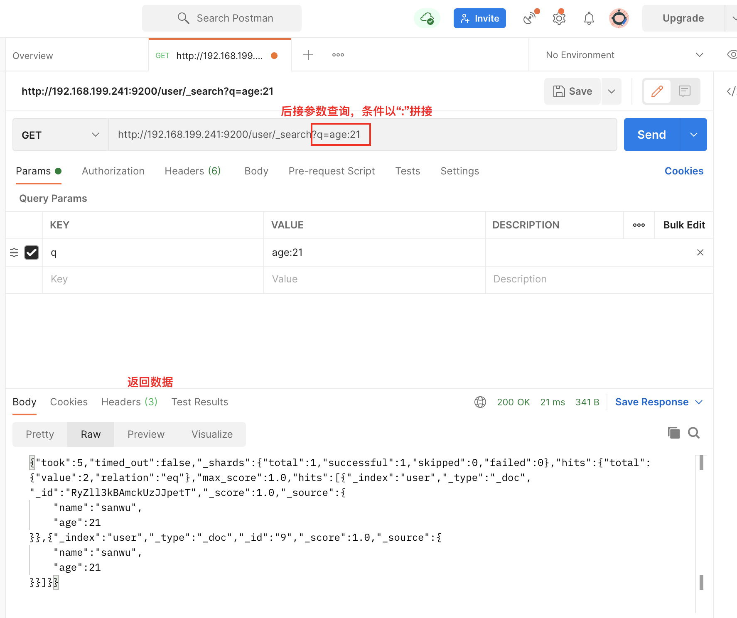Copy response body with the copy icon
This screenshot has width=737, height=618.
coord(674,433)
